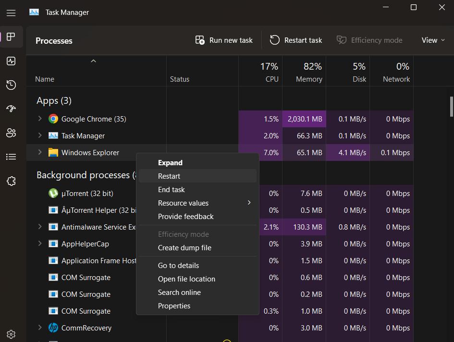This screenshot has width=454, height=342.
Task: Select End task from context menu
Action: coord(171,190)
